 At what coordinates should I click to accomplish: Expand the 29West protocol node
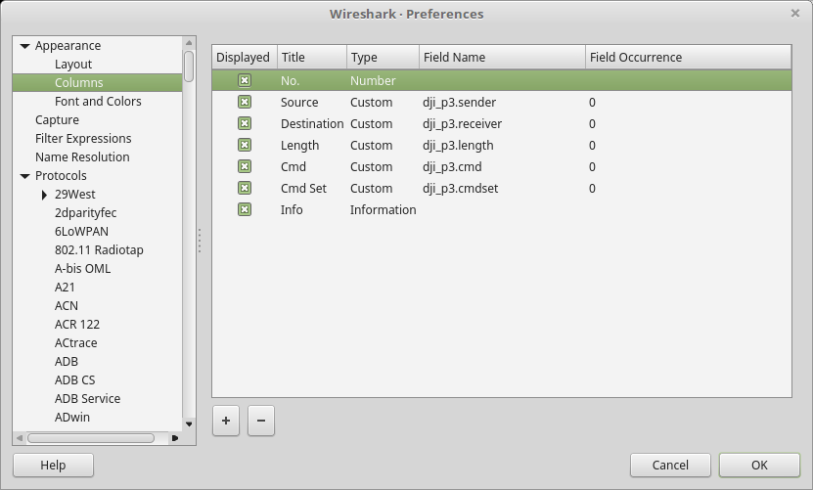click(45, 195)
